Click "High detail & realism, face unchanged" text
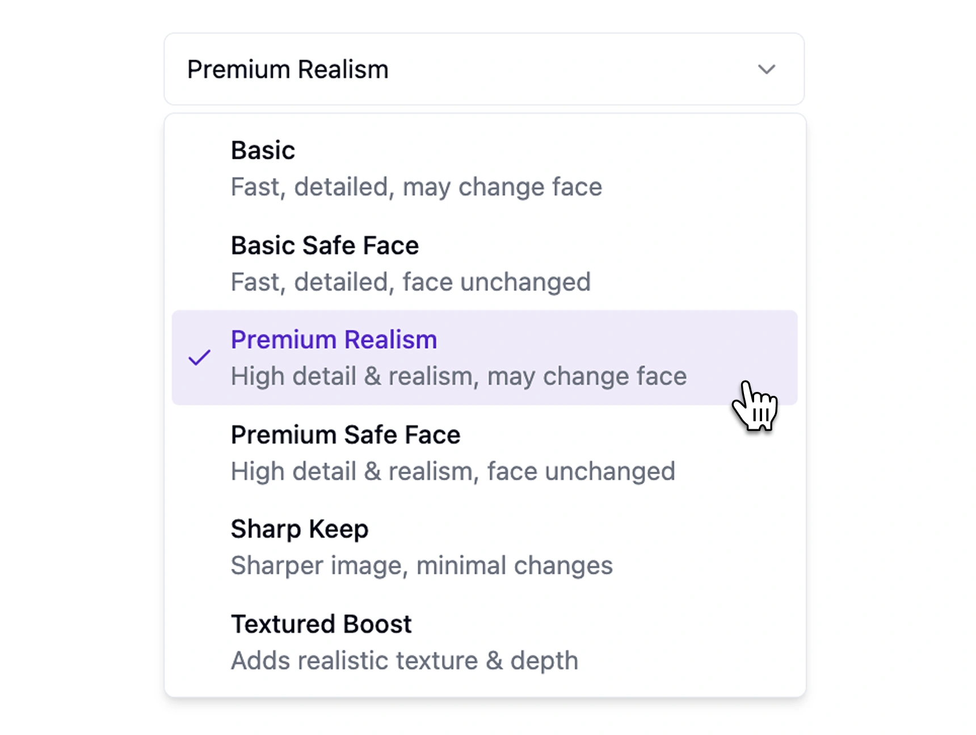The image size is (976, 735). pos(453,472)
